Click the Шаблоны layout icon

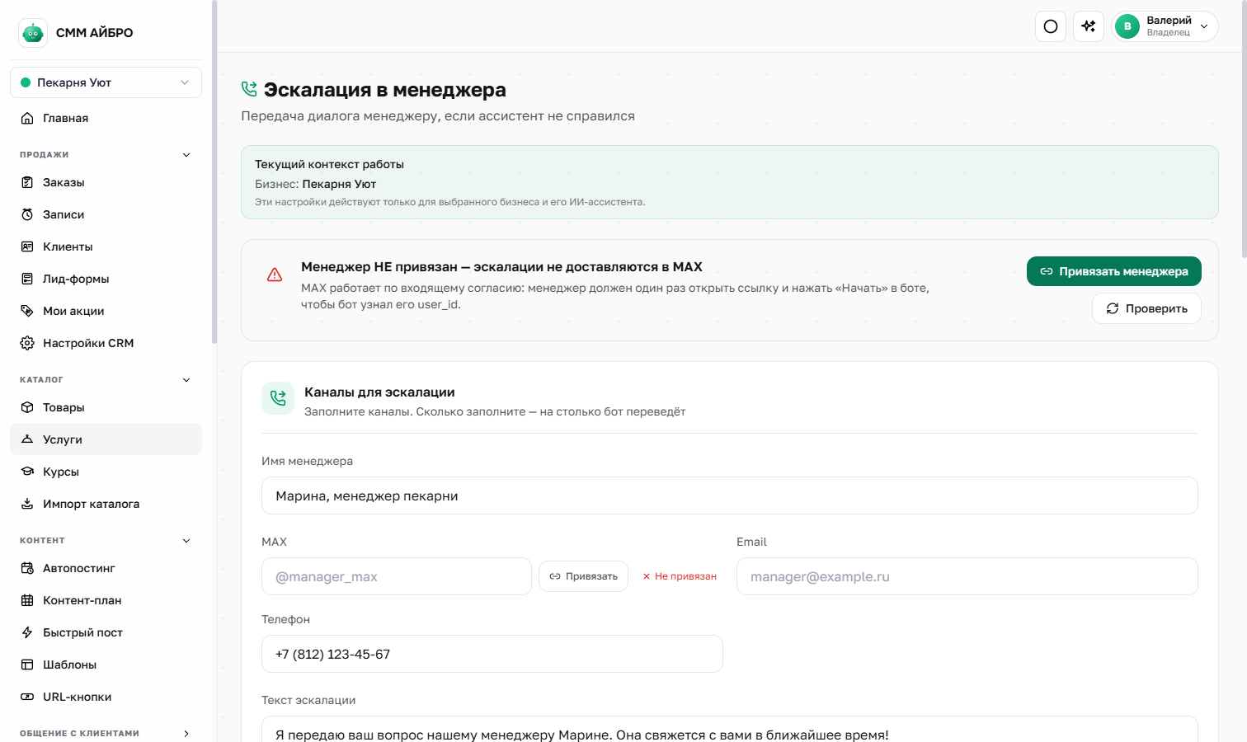[27, 665]
